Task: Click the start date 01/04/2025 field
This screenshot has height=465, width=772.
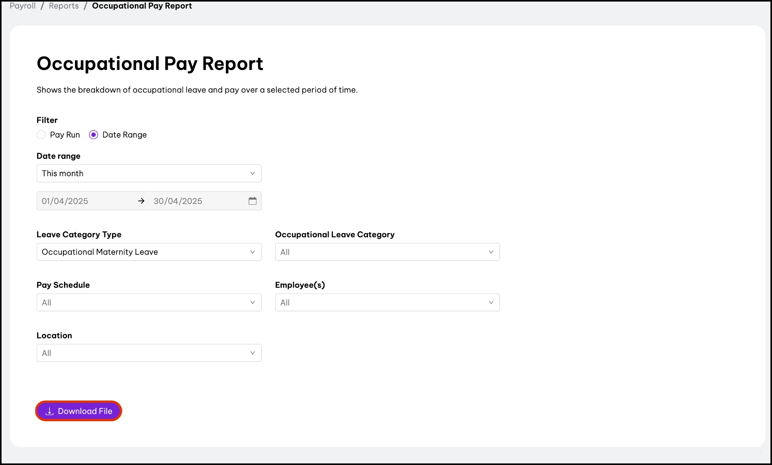Action: coord(86,201)
